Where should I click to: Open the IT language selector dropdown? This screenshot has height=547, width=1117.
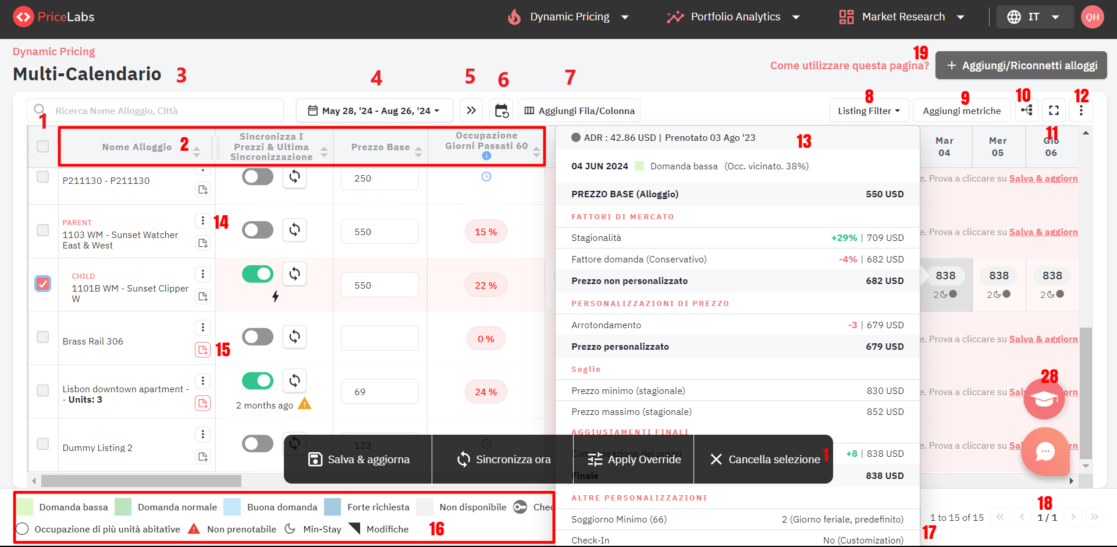[x=1034, y=17]
